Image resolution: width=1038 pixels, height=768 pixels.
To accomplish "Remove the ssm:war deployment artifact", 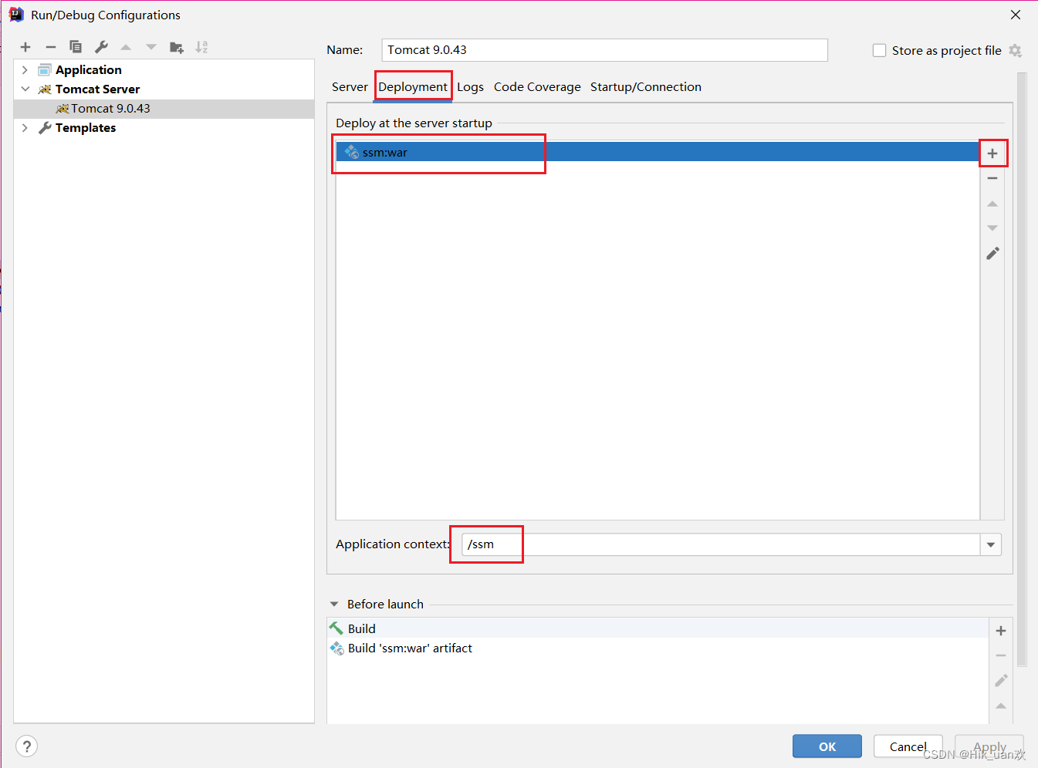I will (993, 177).
